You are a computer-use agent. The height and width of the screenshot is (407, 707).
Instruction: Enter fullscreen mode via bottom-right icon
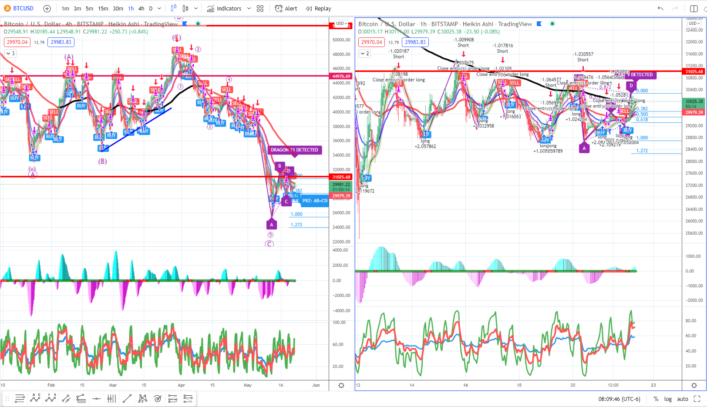(x=697, y=399)
